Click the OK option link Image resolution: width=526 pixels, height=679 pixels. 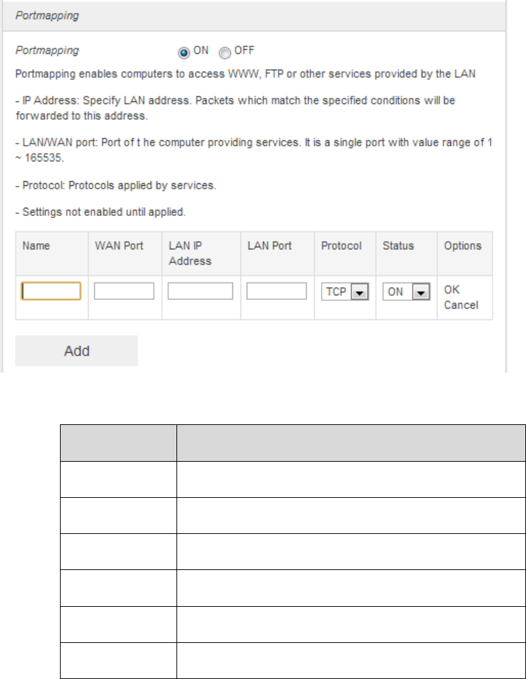(452, 289)
